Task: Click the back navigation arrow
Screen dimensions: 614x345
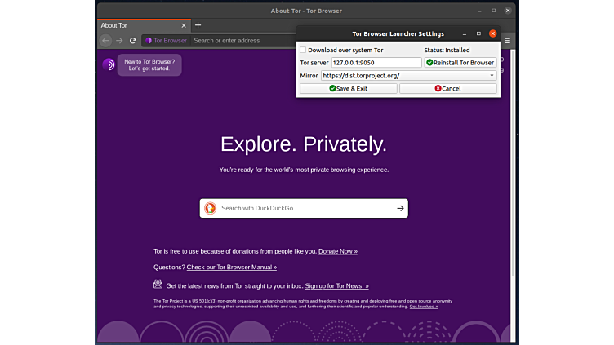Action: click(105, 40)
